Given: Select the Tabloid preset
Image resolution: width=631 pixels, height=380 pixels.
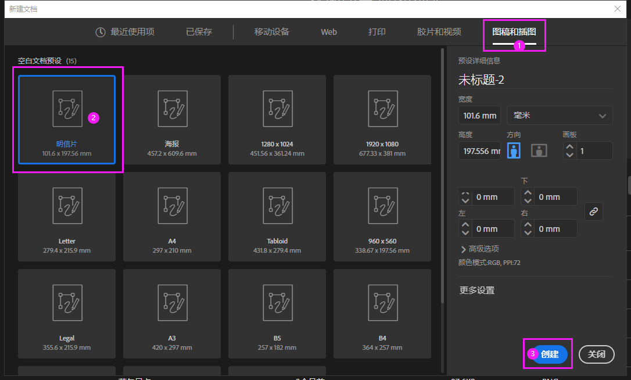Looking at the screenshot, I should tap(277, 216).
